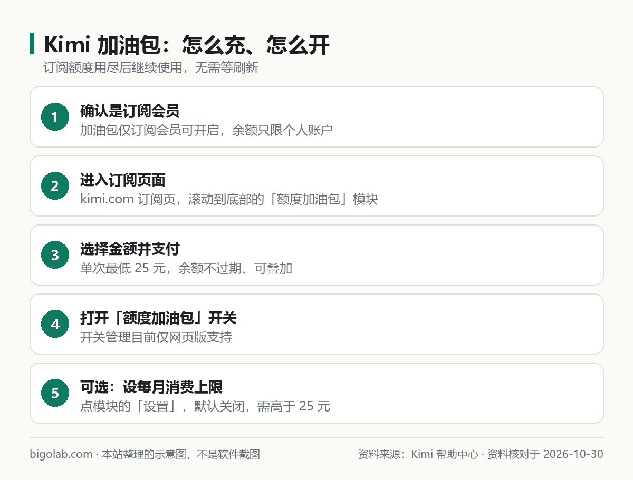Open the 确认是订阅会员 card
The height and width of the screenshot is (480, 633).
pyautogui.click(x=316, y=117)
